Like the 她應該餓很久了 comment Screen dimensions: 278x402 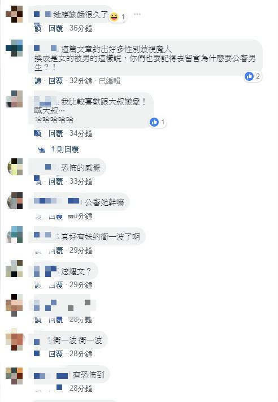(x=38, y=28)
